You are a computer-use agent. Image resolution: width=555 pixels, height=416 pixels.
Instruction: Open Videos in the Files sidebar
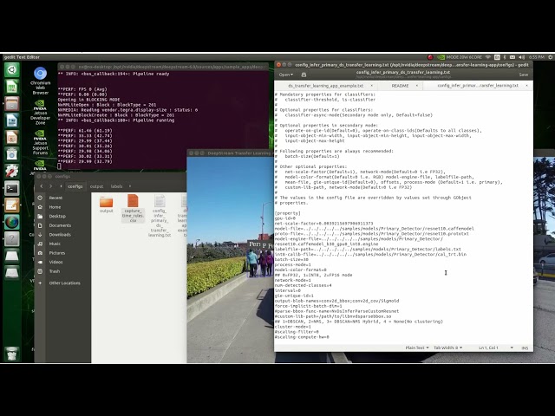tap(62, 262)
